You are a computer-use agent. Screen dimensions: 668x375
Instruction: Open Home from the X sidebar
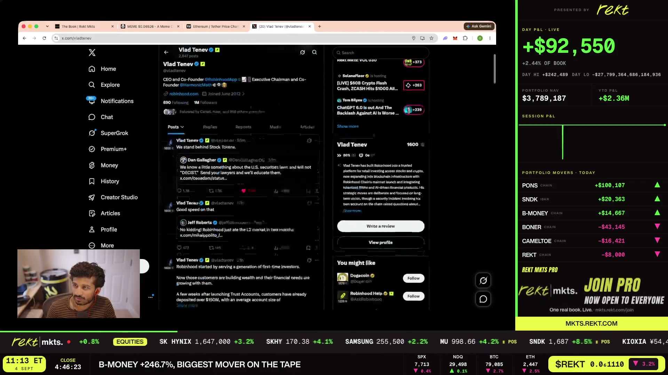tap(102, 69)
